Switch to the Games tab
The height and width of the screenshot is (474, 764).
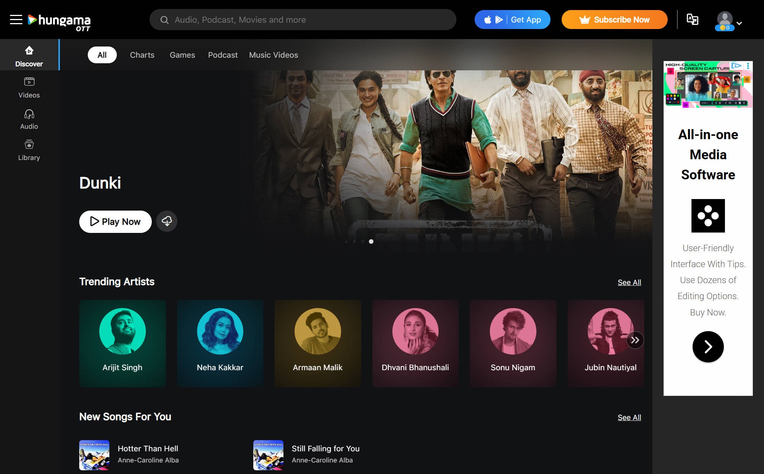[x=182, y=55]
